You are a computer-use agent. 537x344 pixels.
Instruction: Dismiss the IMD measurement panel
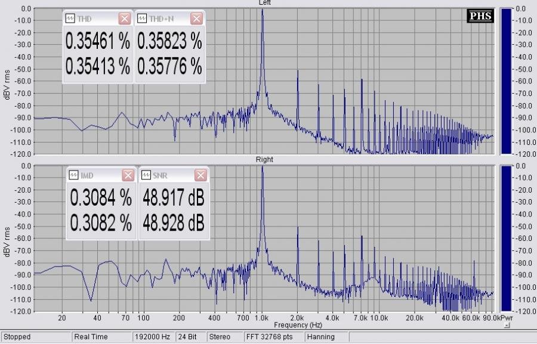pyautogui.click(x=128, y=175)
